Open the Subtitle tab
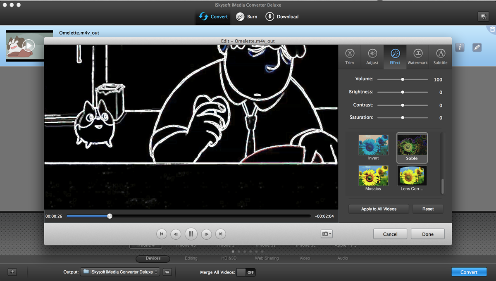The width and height of the screenshot is (496, 281). click(440, 57)
